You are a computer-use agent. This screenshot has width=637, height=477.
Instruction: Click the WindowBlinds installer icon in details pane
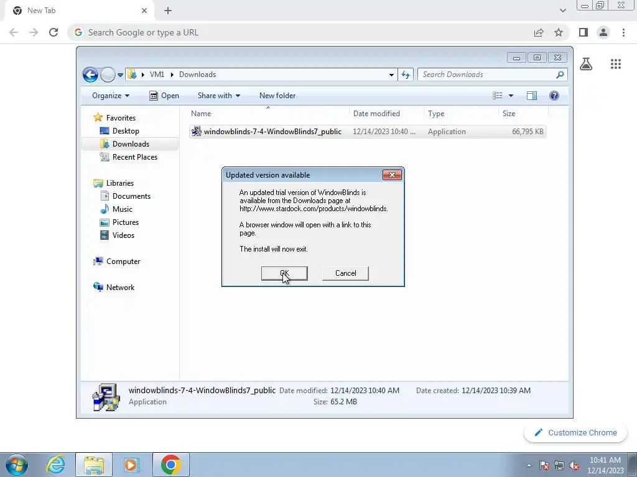click(x=106, y=397)
